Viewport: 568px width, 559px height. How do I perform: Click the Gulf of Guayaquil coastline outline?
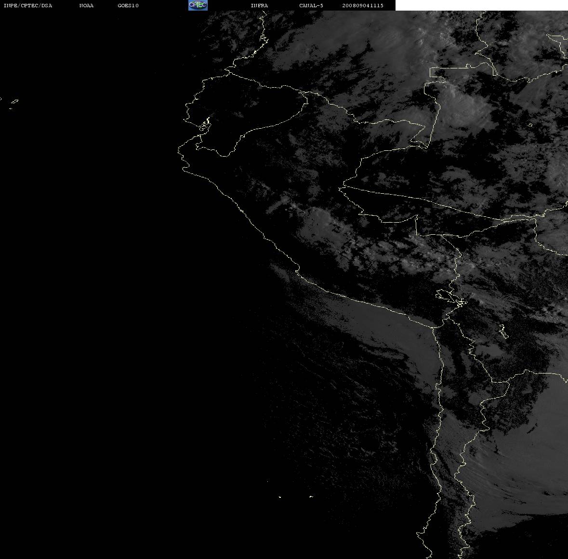(204, 125)
